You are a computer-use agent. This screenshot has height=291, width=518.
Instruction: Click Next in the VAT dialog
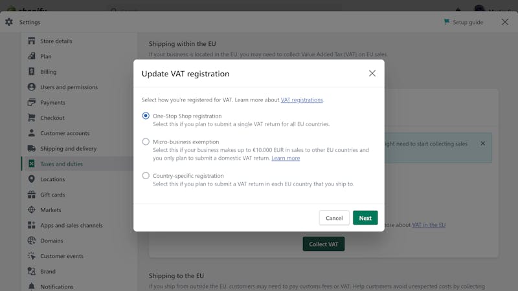(365, 218)
